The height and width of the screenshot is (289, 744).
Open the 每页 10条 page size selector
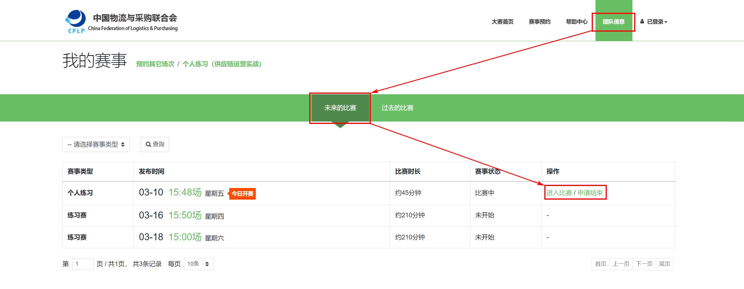[198, 264]
